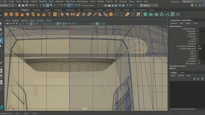Click the New Scene file icon
Screen dimensions: 205x115
(19, 5)
